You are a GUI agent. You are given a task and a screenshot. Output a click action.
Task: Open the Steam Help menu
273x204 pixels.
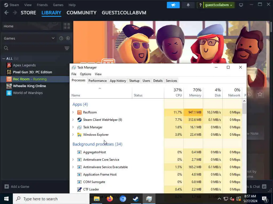click(x=72, y=5)
